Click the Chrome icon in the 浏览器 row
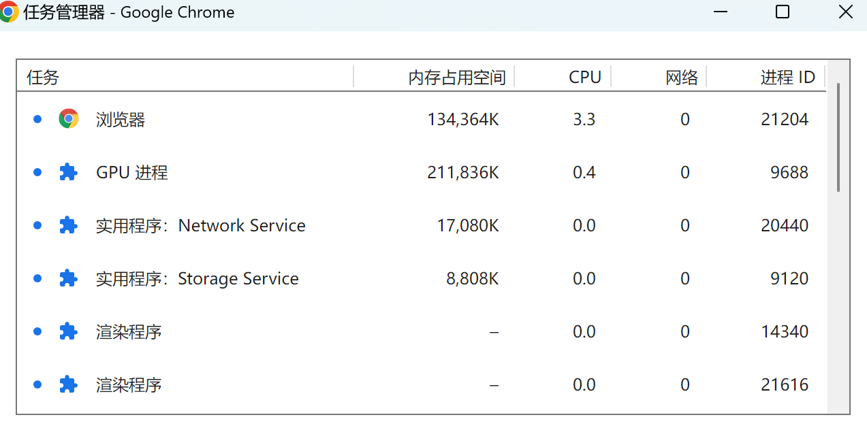 coord(69,119)
